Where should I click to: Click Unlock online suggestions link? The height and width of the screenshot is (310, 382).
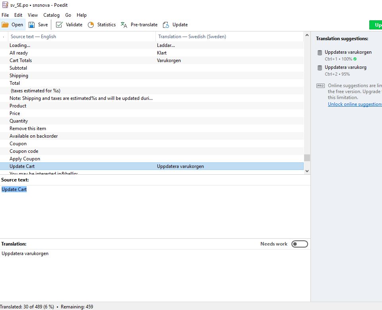[x=355, y=104]
